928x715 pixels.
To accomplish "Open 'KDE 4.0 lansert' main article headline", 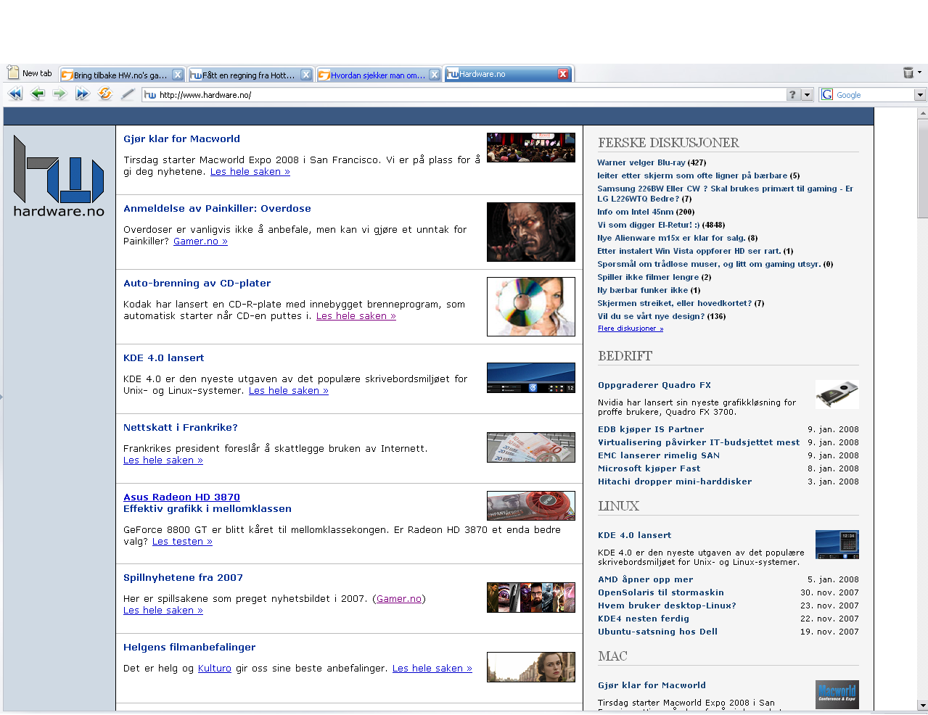I will (163, 357).
